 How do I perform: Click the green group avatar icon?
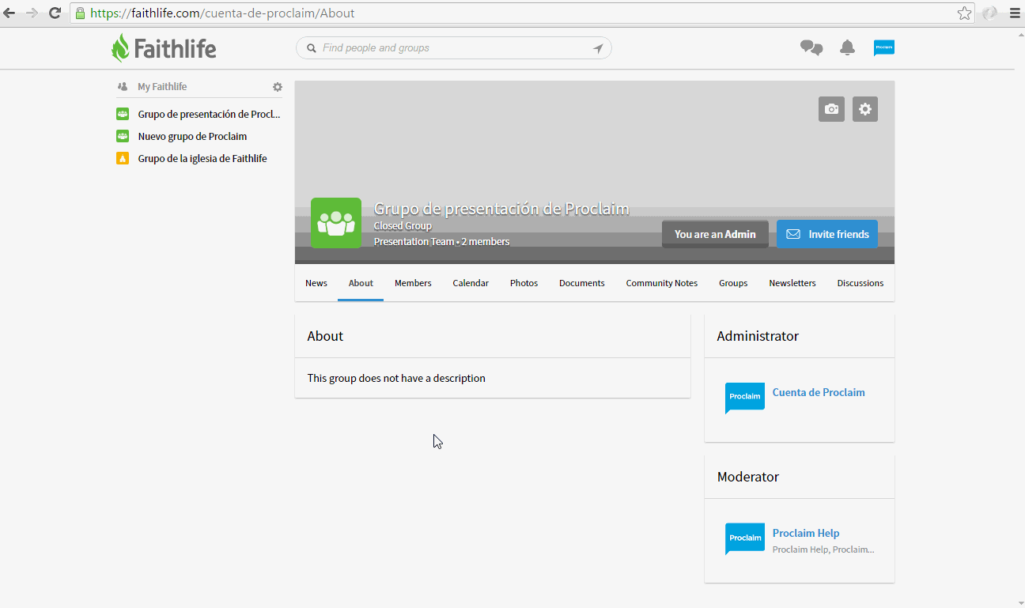(x=336, y=223)
